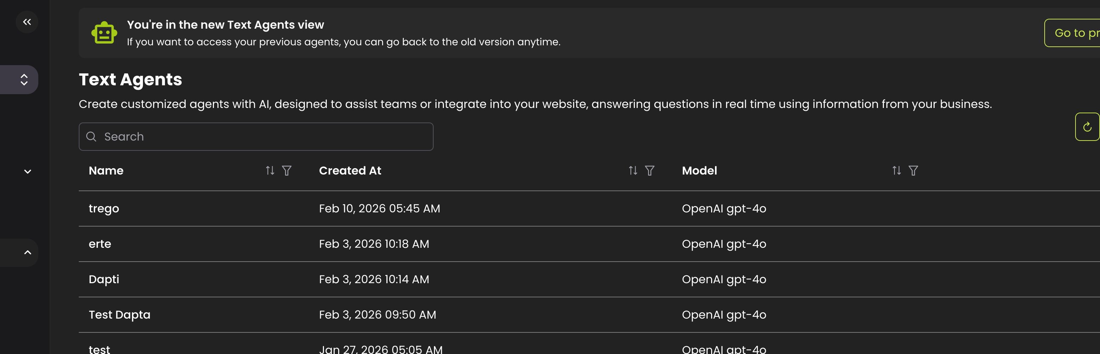Screen dimensions: 1100x354
Task: Click the search magnifier icon
Action: click(x=92, y=136)
